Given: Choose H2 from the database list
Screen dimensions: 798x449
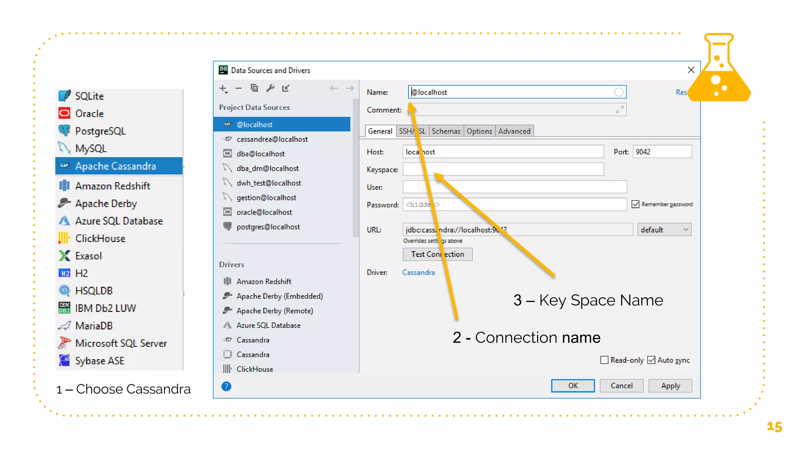Looking at the screenshot, I should (119, 273).
